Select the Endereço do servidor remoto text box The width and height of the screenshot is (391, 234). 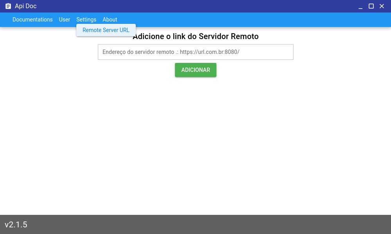pos(195,52)
